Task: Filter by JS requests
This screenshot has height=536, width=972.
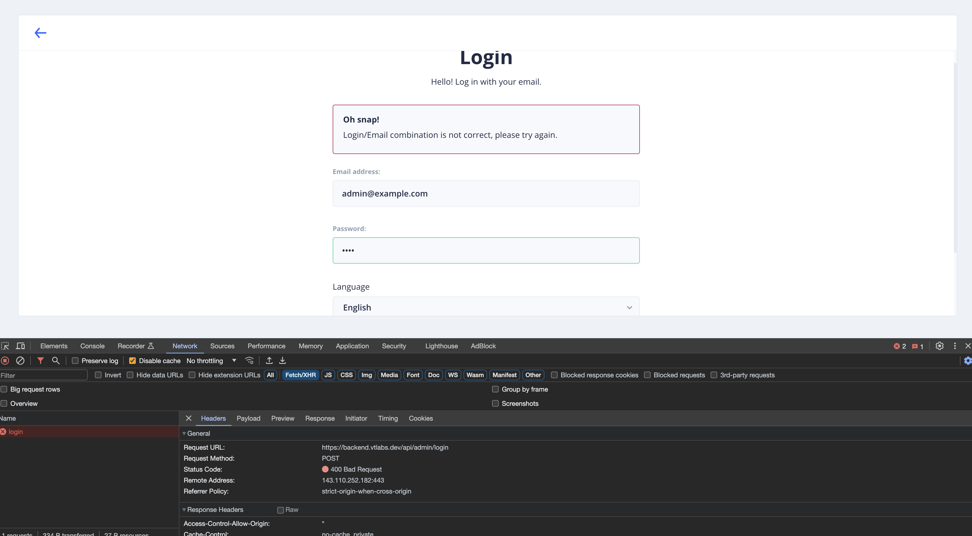Action: (328, 375)
